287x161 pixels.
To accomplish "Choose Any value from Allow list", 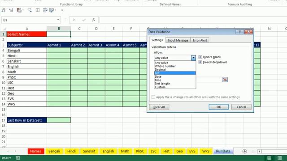I will [x=175, y=63].
